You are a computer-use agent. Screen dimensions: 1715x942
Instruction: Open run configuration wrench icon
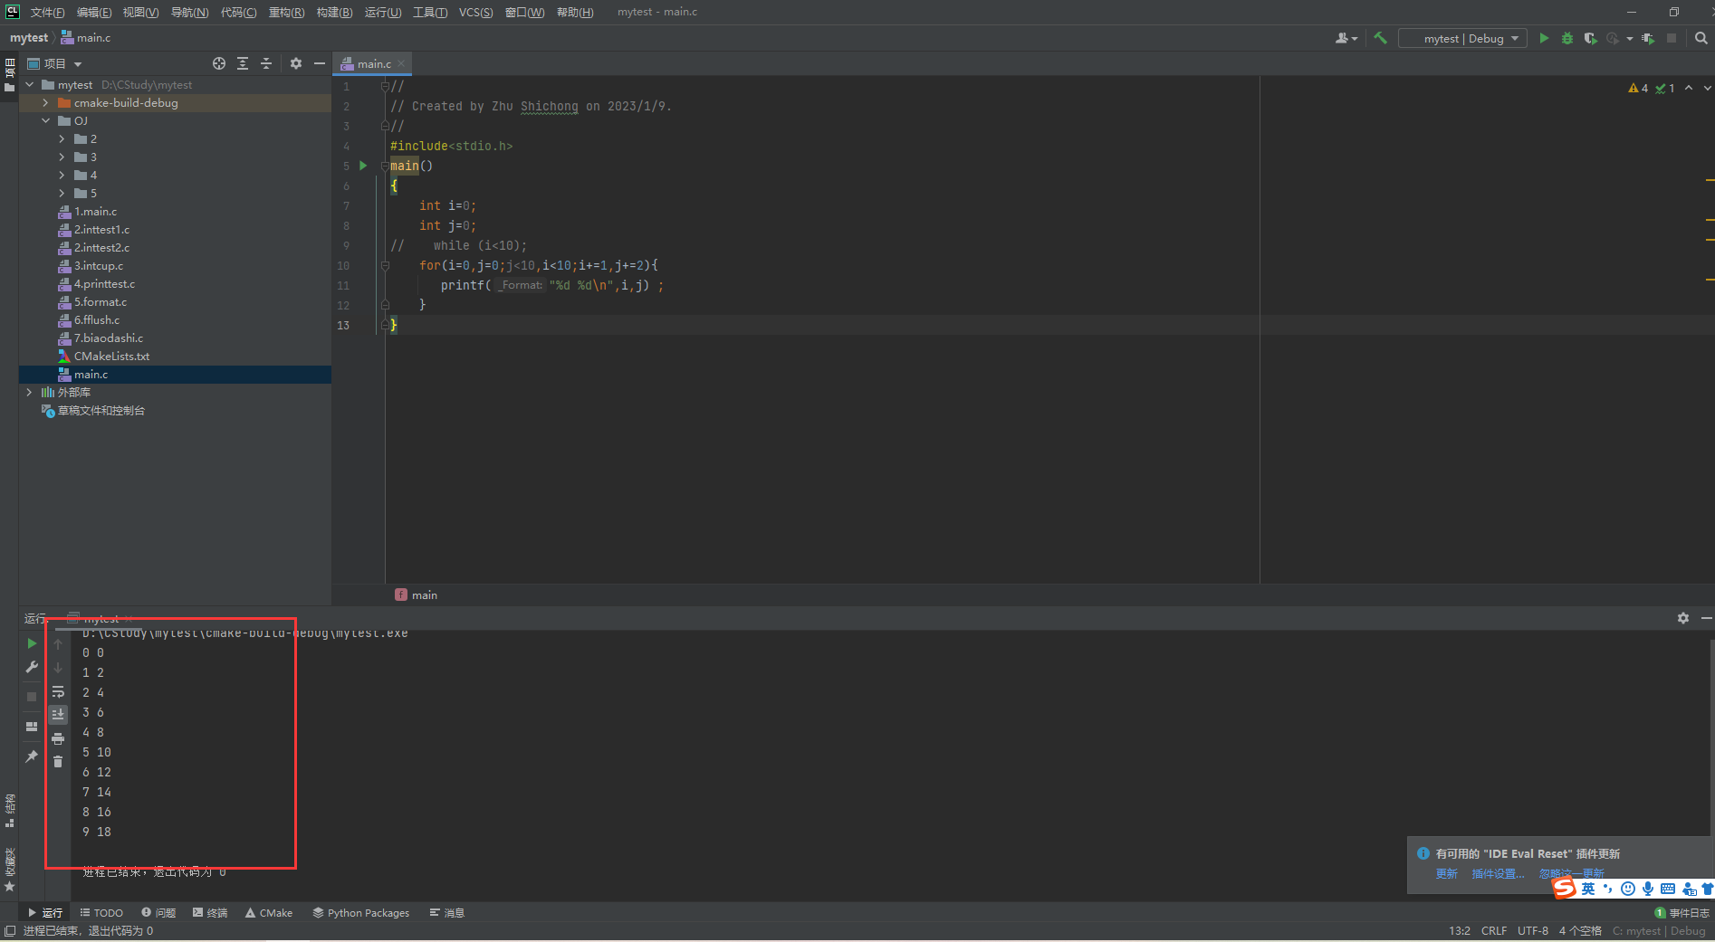[32, 667]
